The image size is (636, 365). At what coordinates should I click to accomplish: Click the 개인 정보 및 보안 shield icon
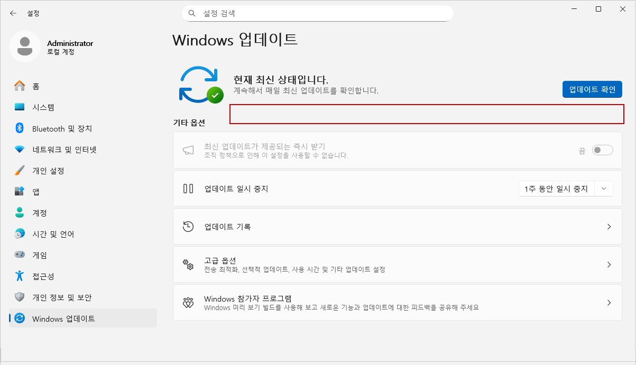20,297
